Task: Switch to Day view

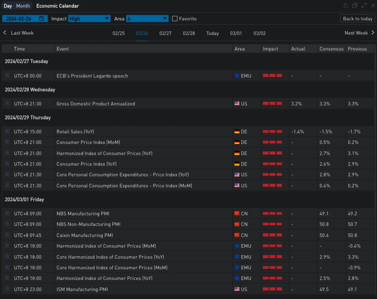Action: click(8, 6)
